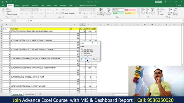Apply the Bad cell style swatch
184x103 pixels.
(131, 10)
